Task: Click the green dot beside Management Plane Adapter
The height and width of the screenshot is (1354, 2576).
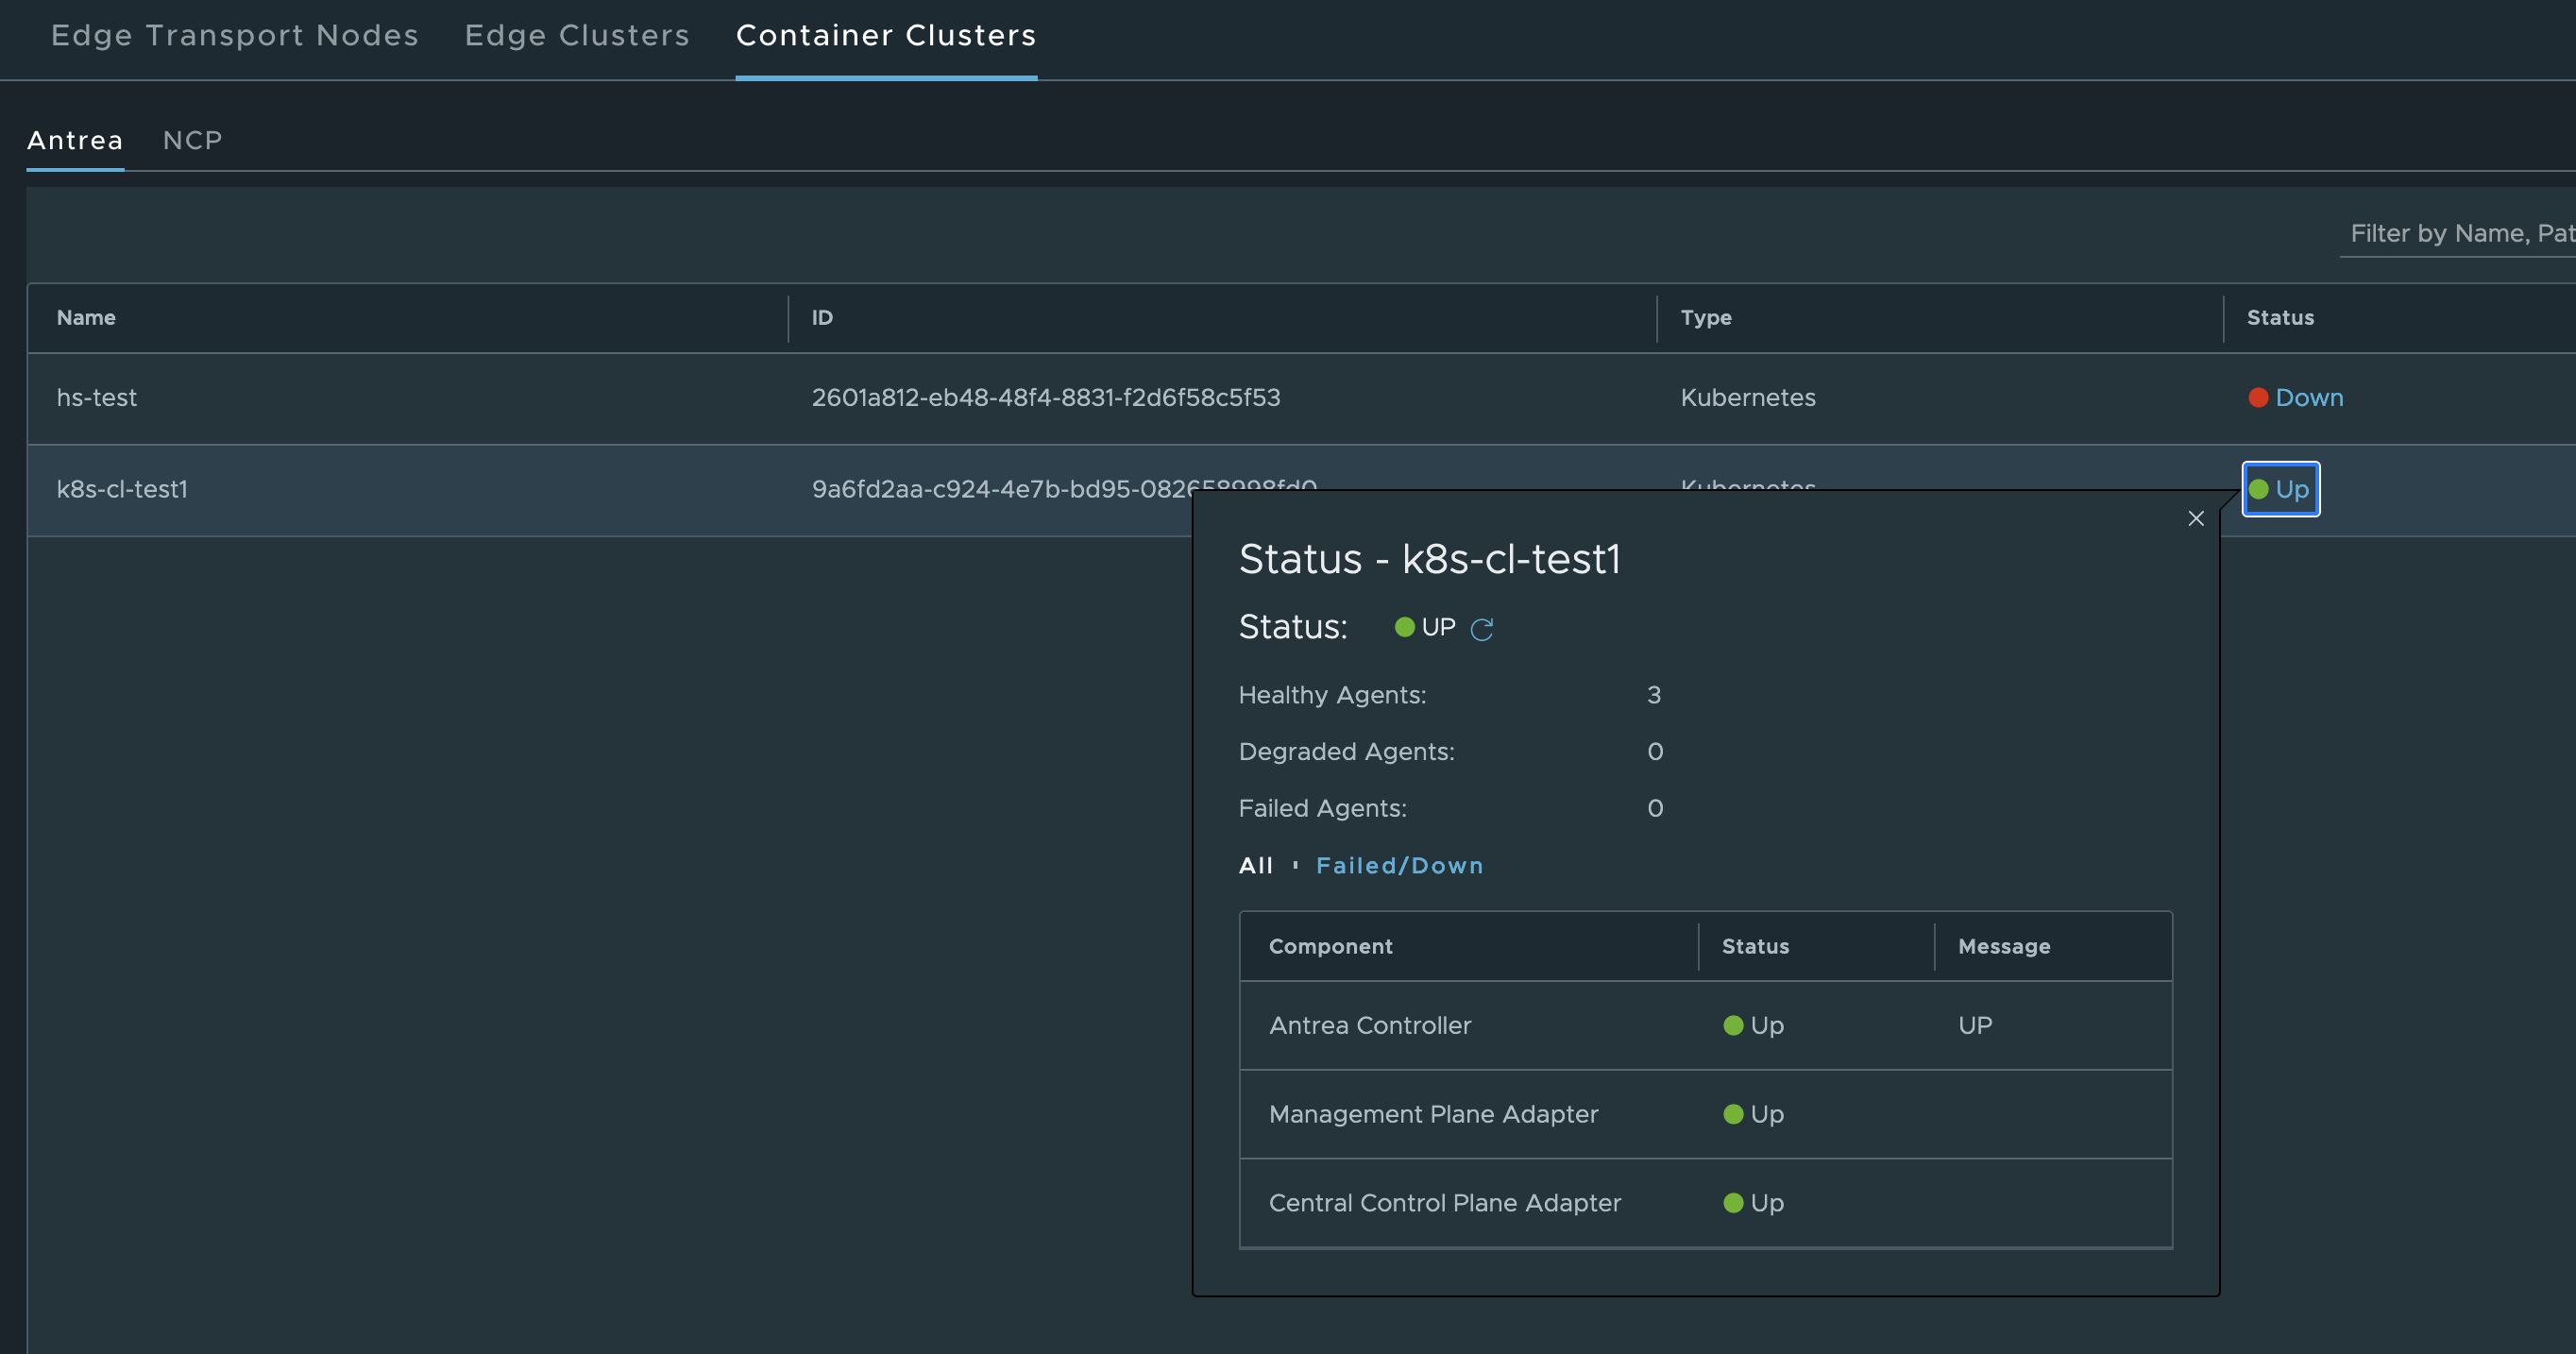Action: (1732, 1114)
